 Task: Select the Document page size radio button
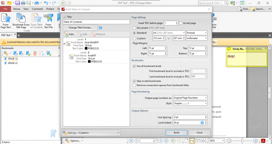[134, 28]
